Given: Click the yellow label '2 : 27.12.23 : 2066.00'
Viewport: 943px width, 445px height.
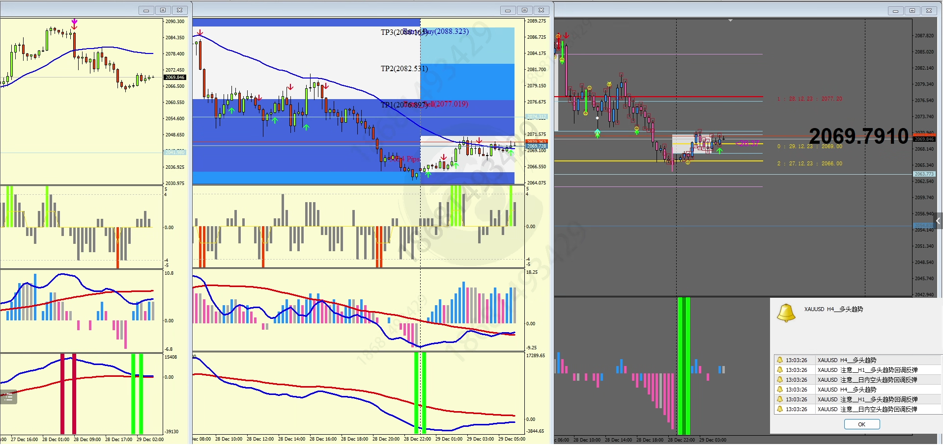Looking at the screenshot, I should [x=809, y=163].
